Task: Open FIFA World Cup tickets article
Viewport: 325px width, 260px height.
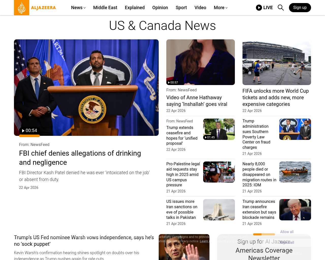Action: pyautogui.click(x=275, y=97)
